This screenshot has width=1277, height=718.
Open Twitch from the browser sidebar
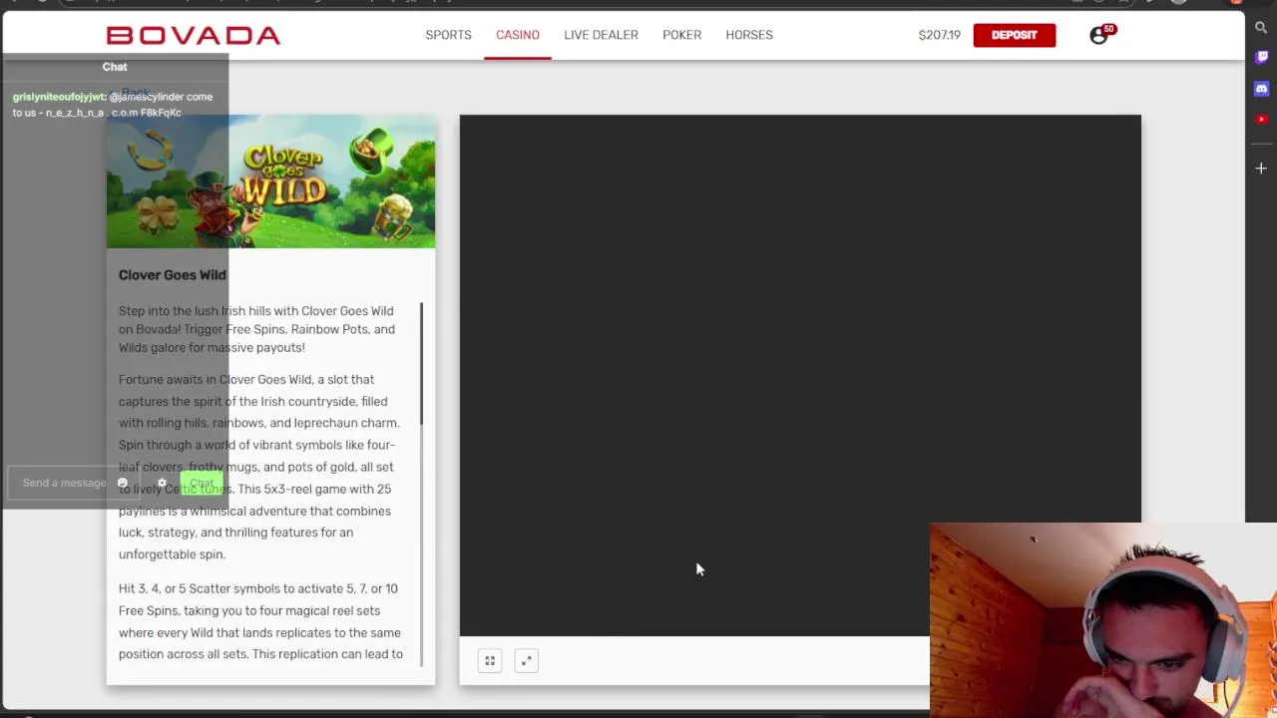[x=1261, y=58]
